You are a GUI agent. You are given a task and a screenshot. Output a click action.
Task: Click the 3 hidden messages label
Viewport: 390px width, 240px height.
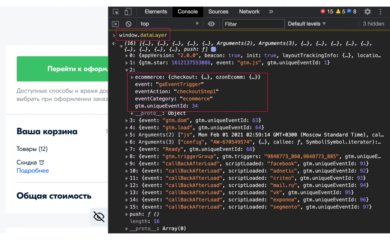point(373,24)
